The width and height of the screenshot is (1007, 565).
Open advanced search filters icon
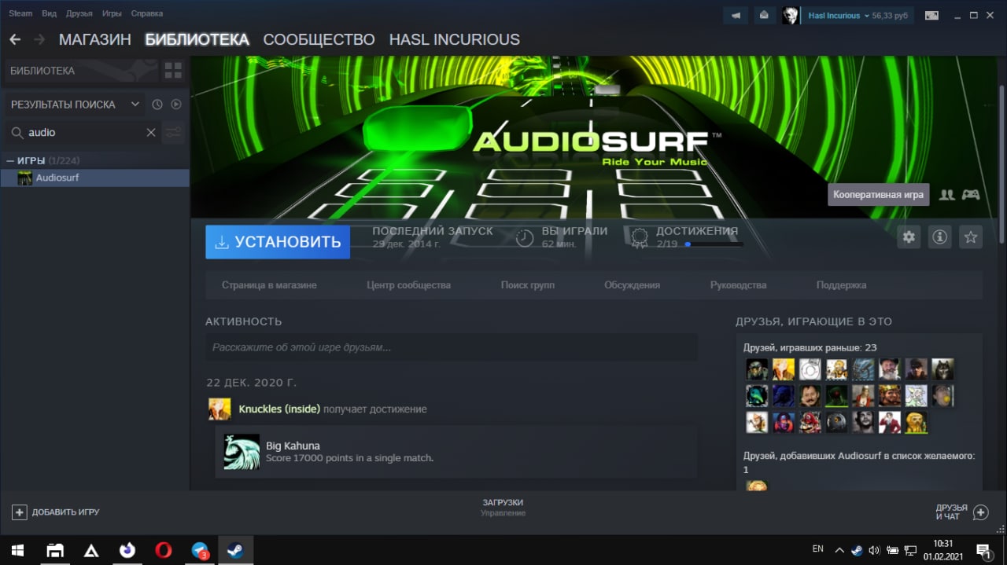(173, 133)
